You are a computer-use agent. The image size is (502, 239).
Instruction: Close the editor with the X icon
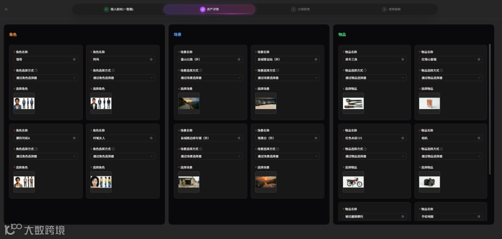6,9
